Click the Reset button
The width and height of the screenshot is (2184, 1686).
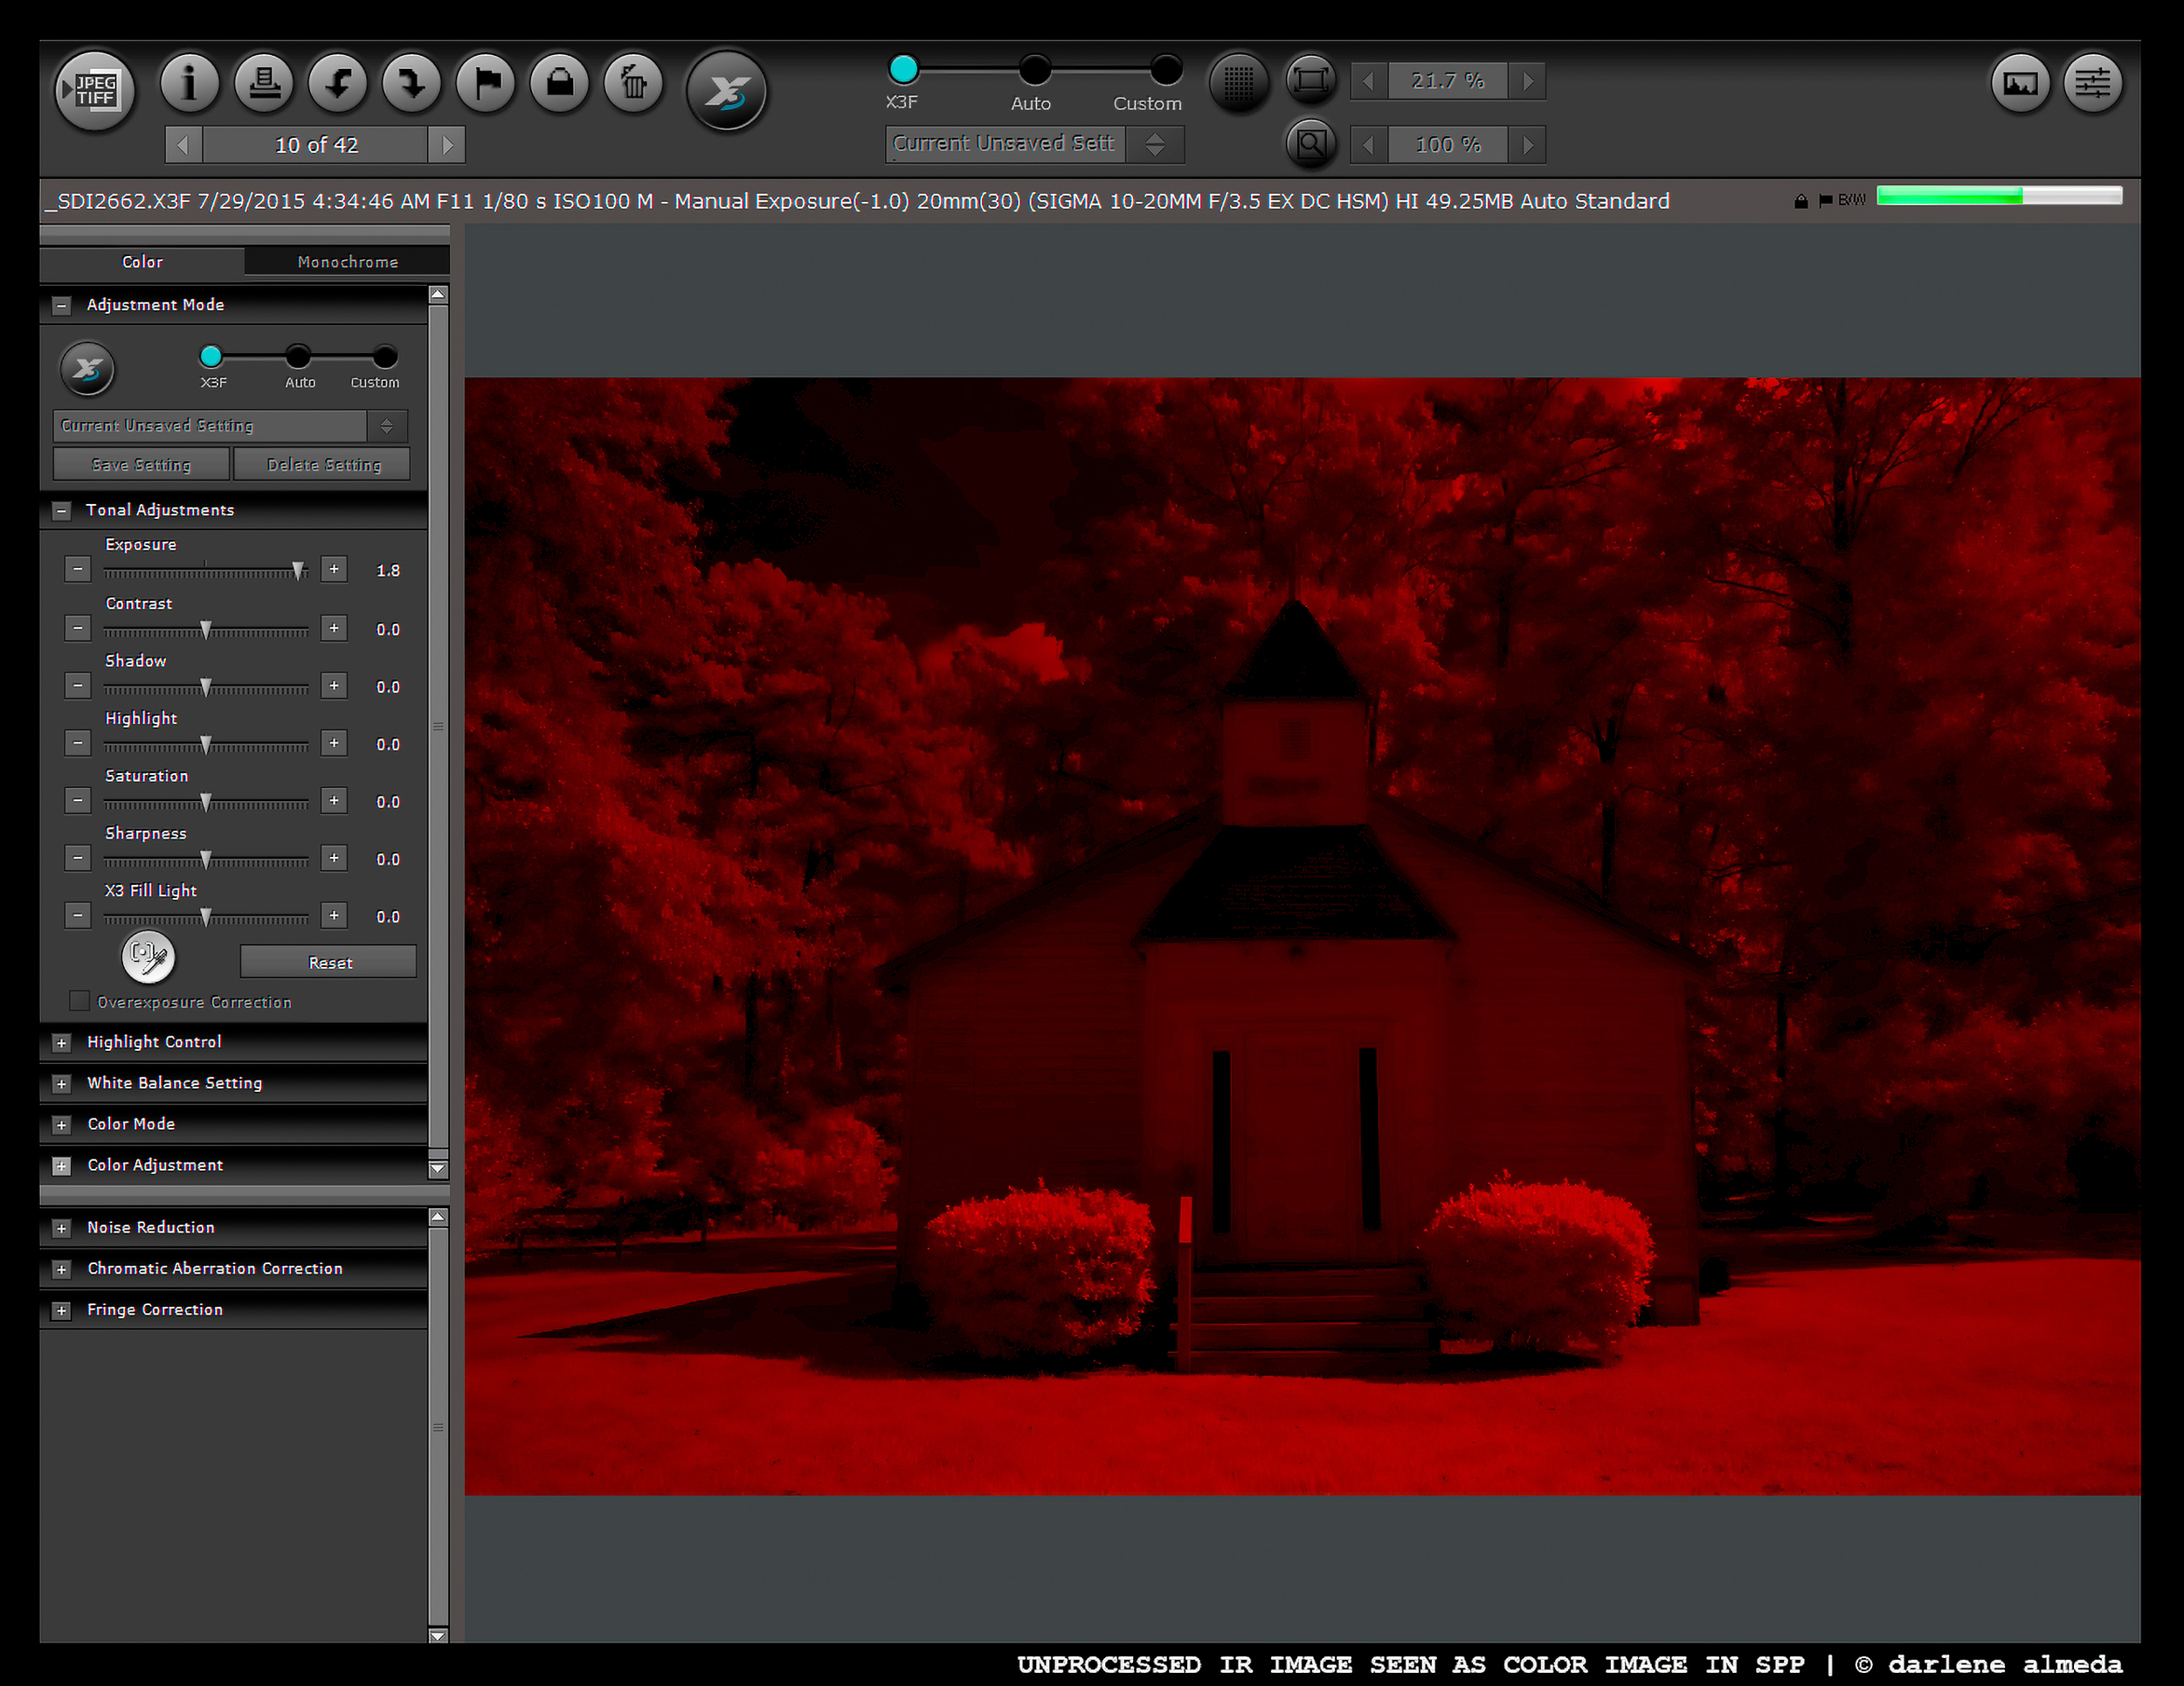(329, 962)
